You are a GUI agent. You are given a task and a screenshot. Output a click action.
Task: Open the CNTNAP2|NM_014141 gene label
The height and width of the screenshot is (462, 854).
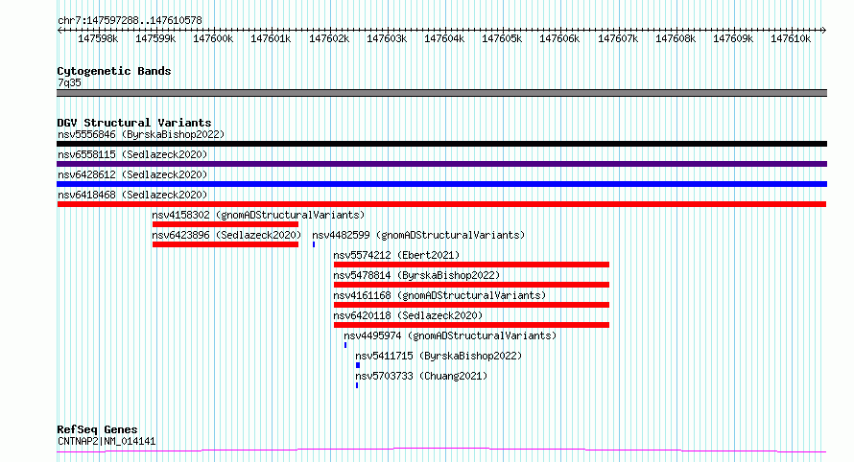[107, 441]
